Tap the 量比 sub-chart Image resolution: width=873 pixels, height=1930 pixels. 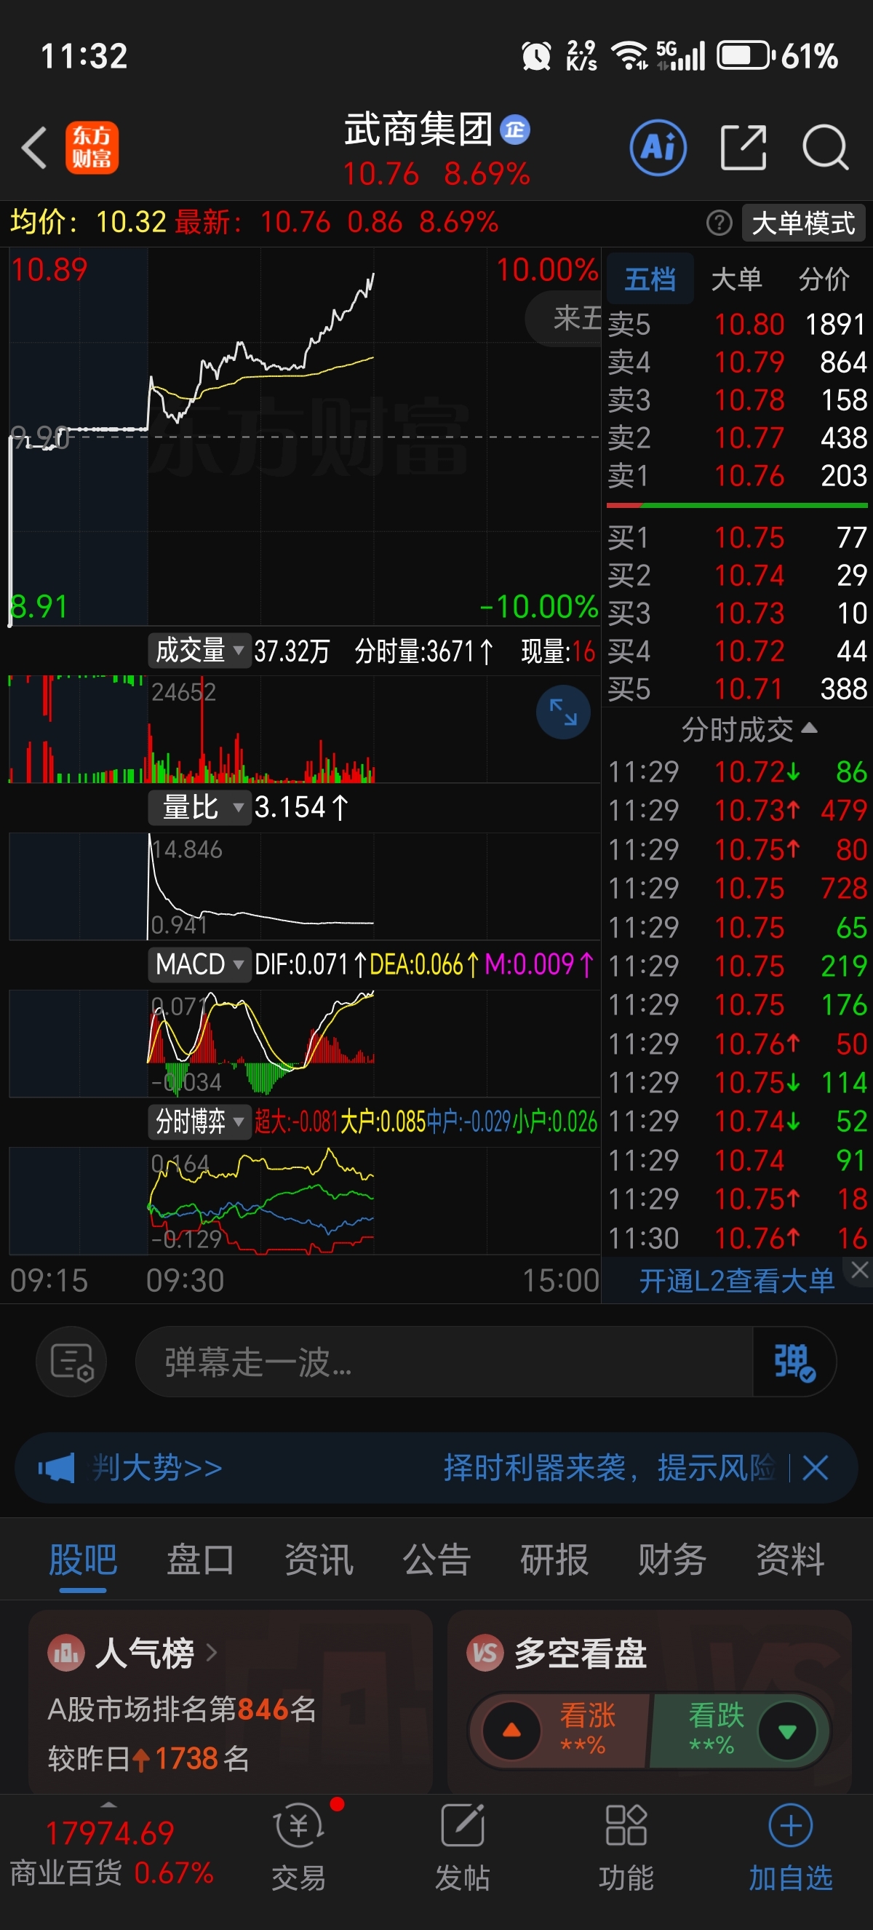click(x=304, y=886)
